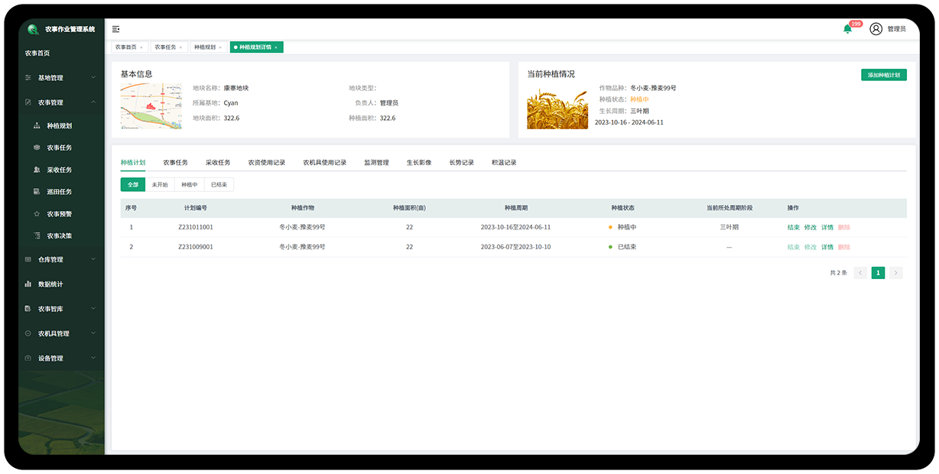Click the 巡田任务 sidebar icon
Image resolution: width=939 pixels, height=474 pixels.
37,192
